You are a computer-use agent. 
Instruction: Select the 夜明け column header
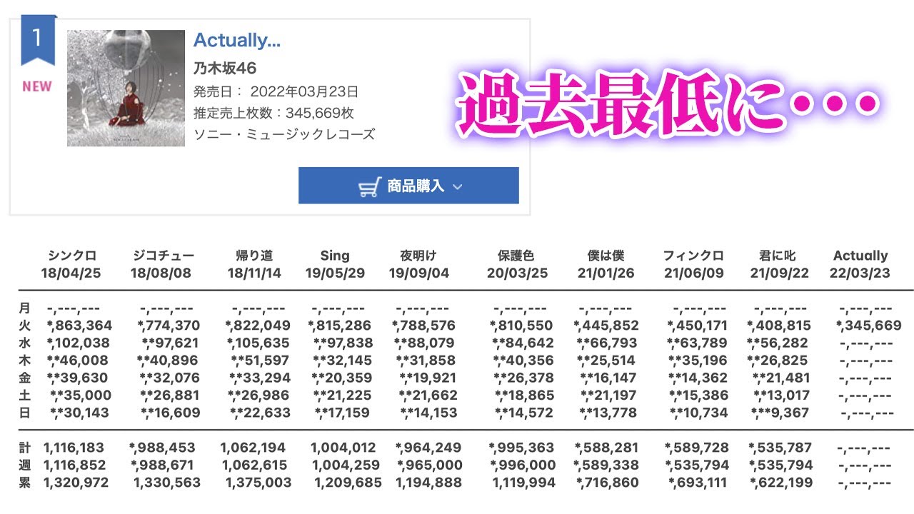[419, 256]
